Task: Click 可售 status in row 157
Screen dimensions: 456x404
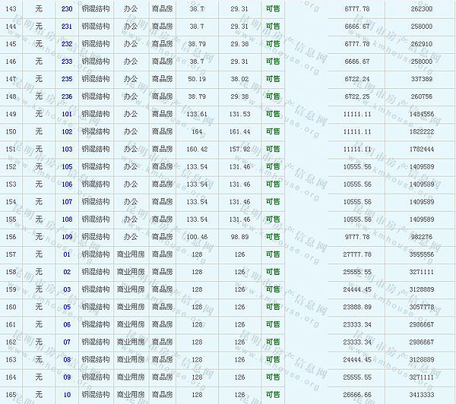Action: point(273,254)
